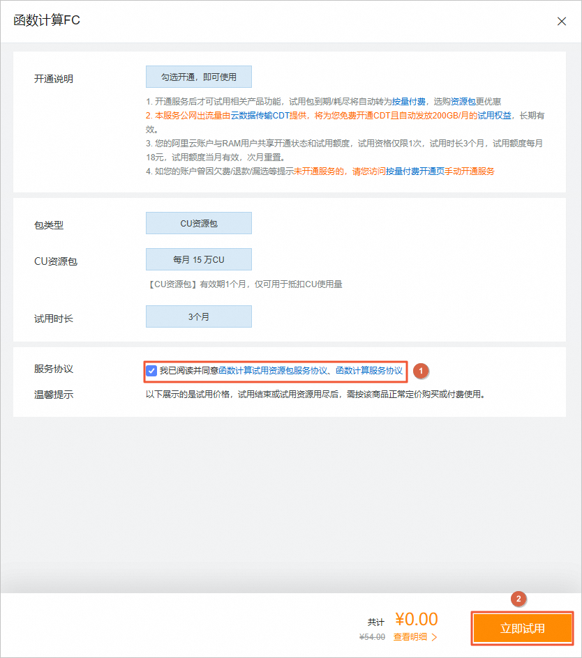Open the 试用权益 link

pos(494,116)
